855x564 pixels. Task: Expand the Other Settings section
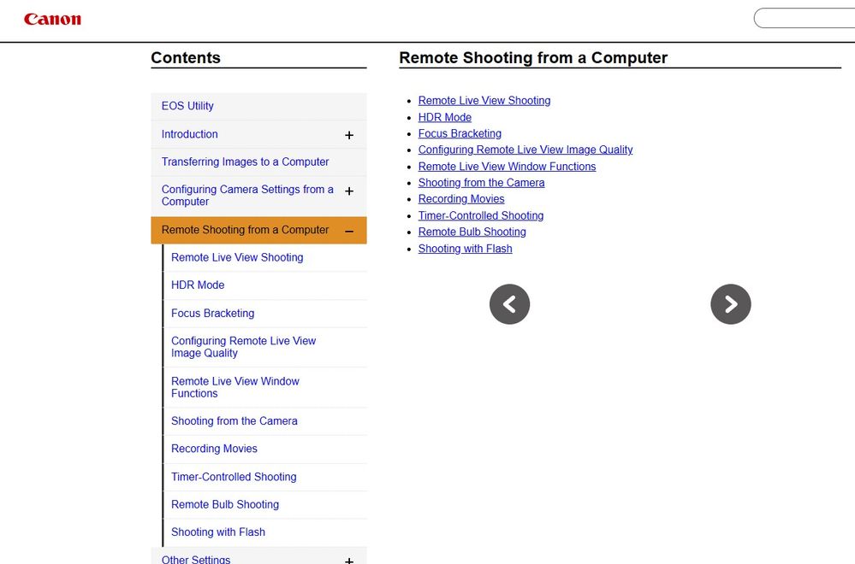coord(348,560)
